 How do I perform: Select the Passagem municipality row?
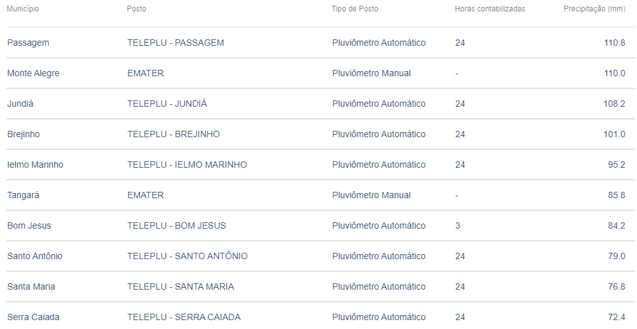click(x=320, y=43)
